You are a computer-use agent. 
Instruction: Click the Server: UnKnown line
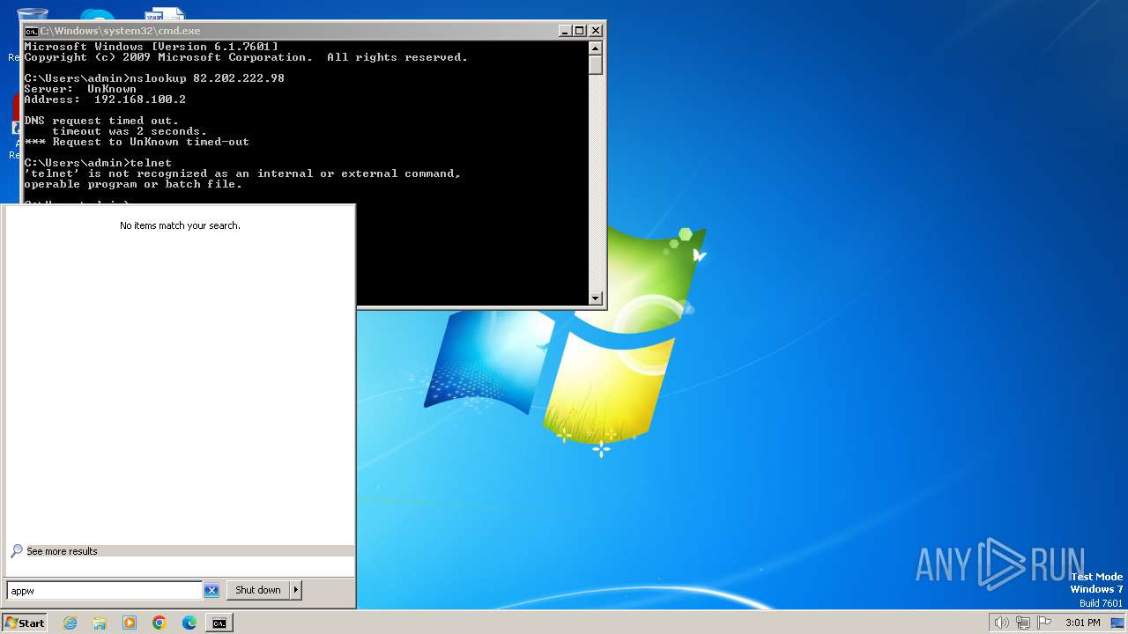tap(80, 89)
